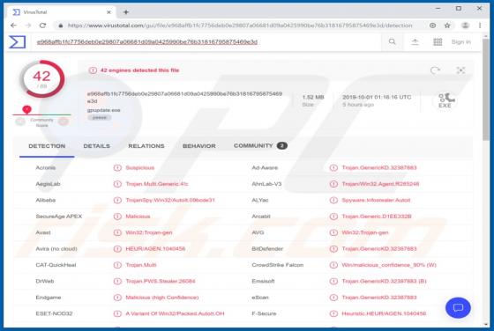Viewport: 494px width, 331px height.
Task: Bookmark page with the star icon
Action: coord(447,26)
